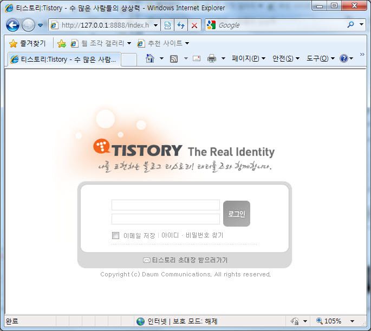Image resolution: width=371 pixels, height=331 pixels.
Task: Click the 105% zoom level button
Action: (x=329, y=321)
